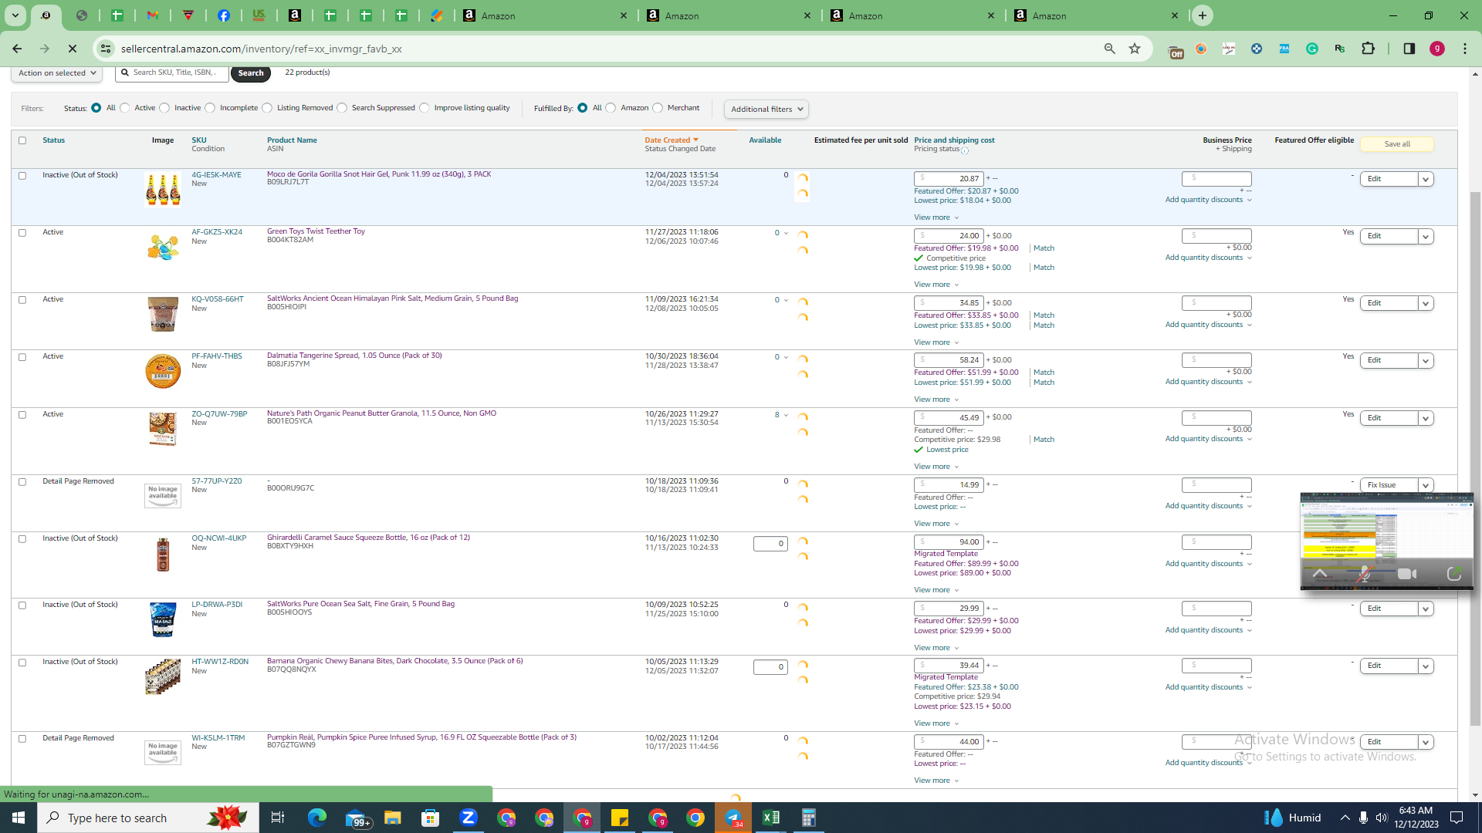Open Edit dropdown arrow for Moco de Gorila row
This screenshot has height=833, width=1482.
point(1426,179)
